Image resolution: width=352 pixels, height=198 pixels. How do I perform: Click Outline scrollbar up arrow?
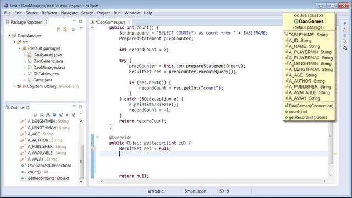tap(81, 121)
